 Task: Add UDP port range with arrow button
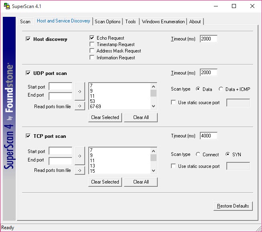click(x=80, y=91)
